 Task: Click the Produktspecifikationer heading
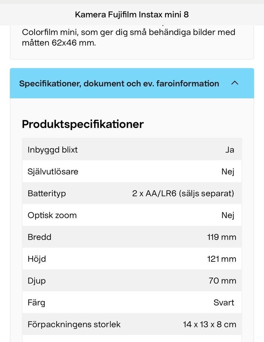83,124
